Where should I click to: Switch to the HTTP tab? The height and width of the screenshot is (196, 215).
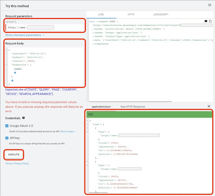point(131,15)
